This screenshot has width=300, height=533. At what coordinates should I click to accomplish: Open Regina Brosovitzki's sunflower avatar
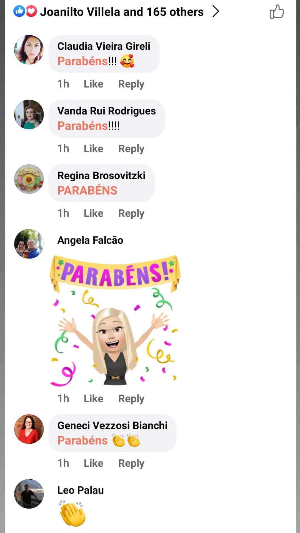(x=29, y=179)
